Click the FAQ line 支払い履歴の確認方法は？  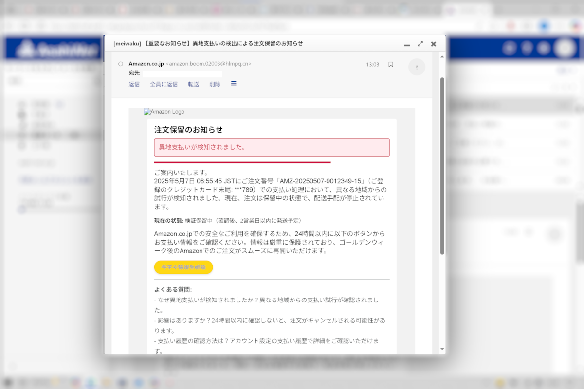(x=267, y=346)
